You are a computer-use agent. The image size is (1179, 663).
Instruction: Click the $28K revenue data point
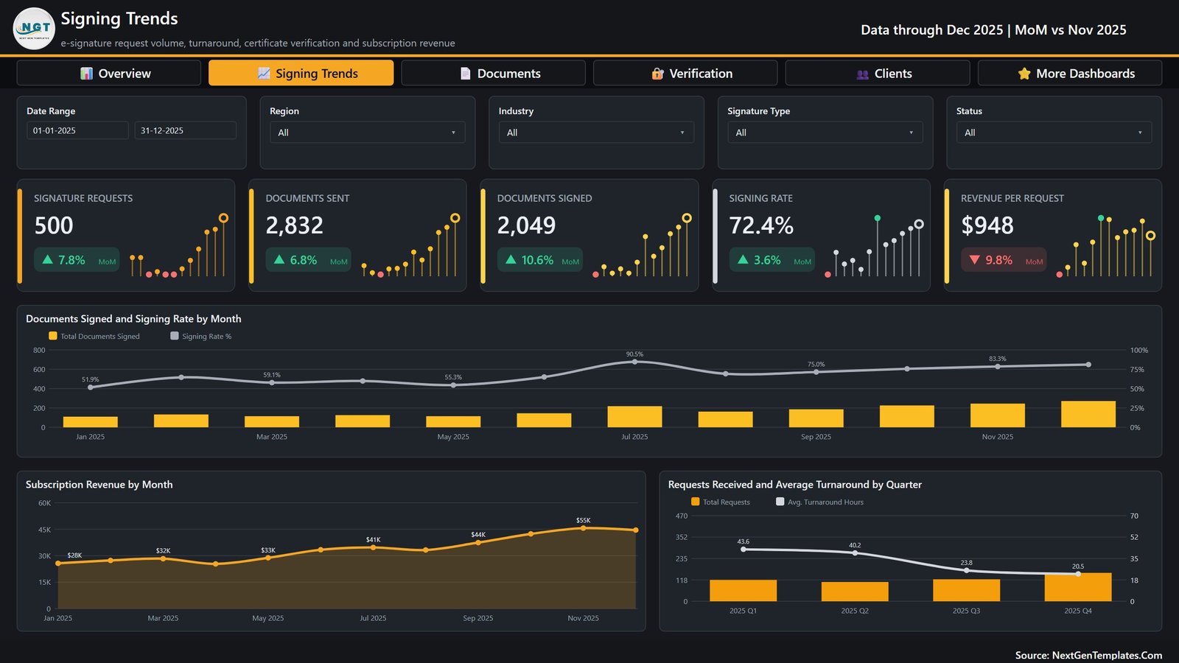pos(58,563)
